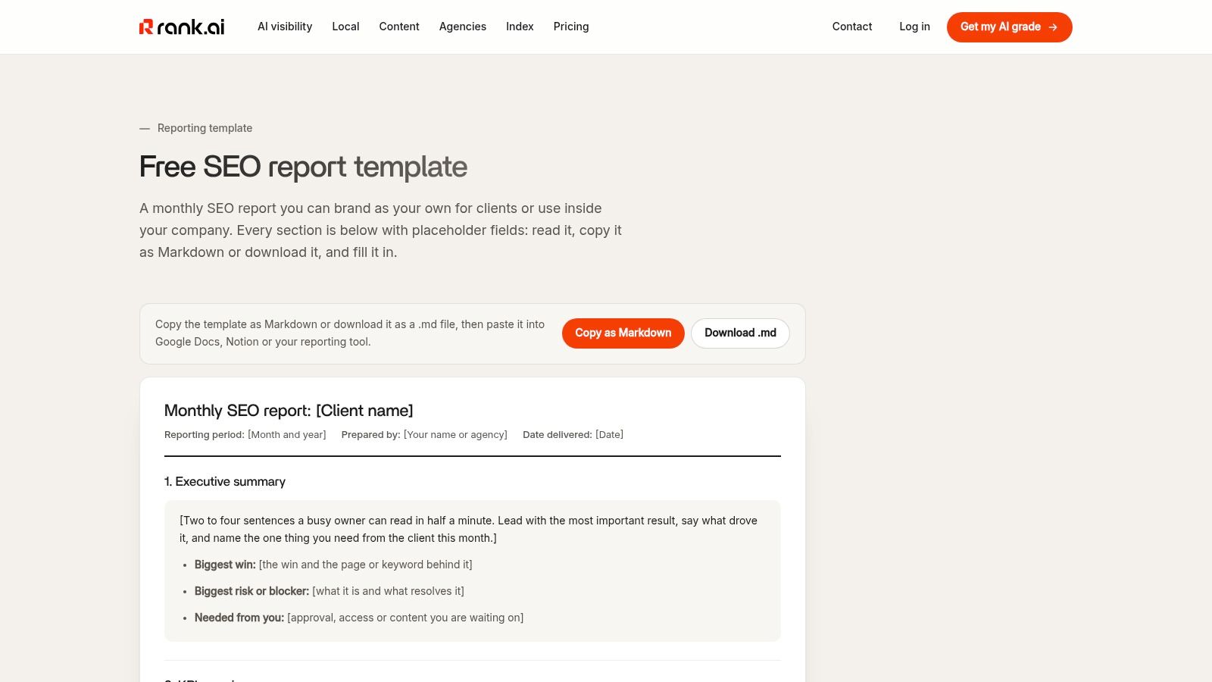
Task: Open the Agencies nav link
Action: [463, 27]
